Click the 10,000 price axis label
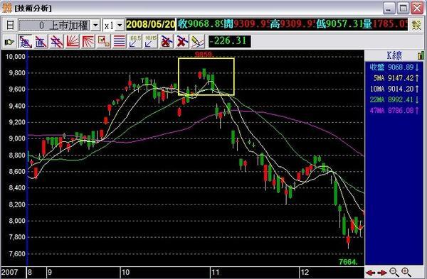The image size is (427, 279). coord(15,57)
